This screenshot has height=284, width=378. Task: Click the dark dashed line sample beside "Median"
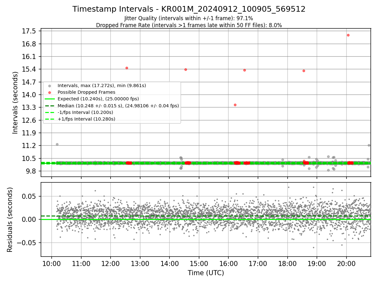click(49, 106)
